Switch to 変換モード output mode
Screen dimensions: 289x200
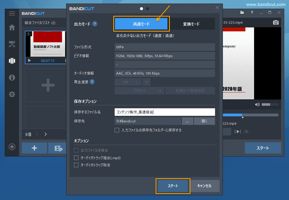pos(192,24)
